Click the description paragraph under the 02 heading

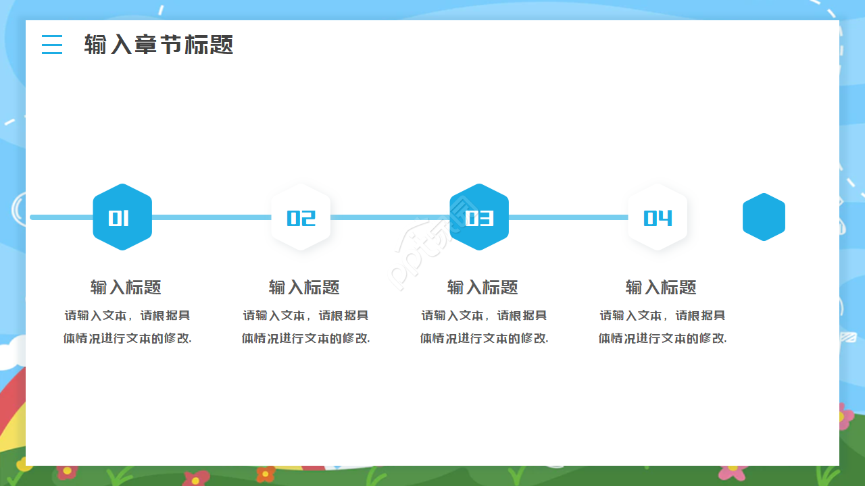[x=306, y=327]
